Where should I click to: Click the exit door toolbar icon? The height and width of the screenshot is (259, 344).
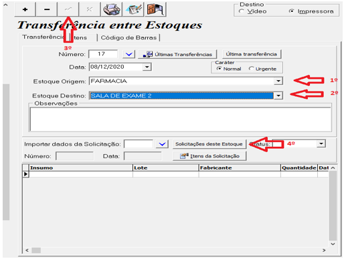[155, 9]
